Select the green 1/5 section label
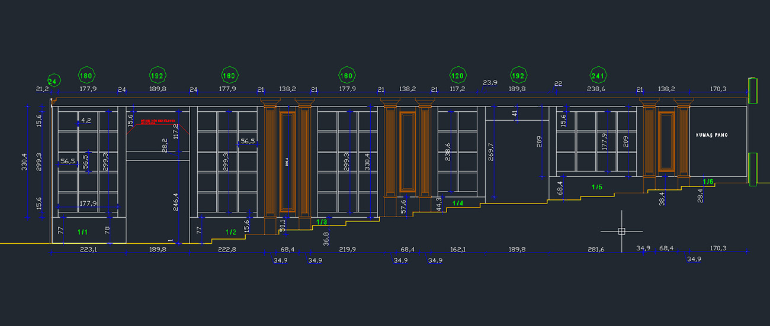Image resolution: width=770 pixels, height=326 pixels. click(596, 187)
